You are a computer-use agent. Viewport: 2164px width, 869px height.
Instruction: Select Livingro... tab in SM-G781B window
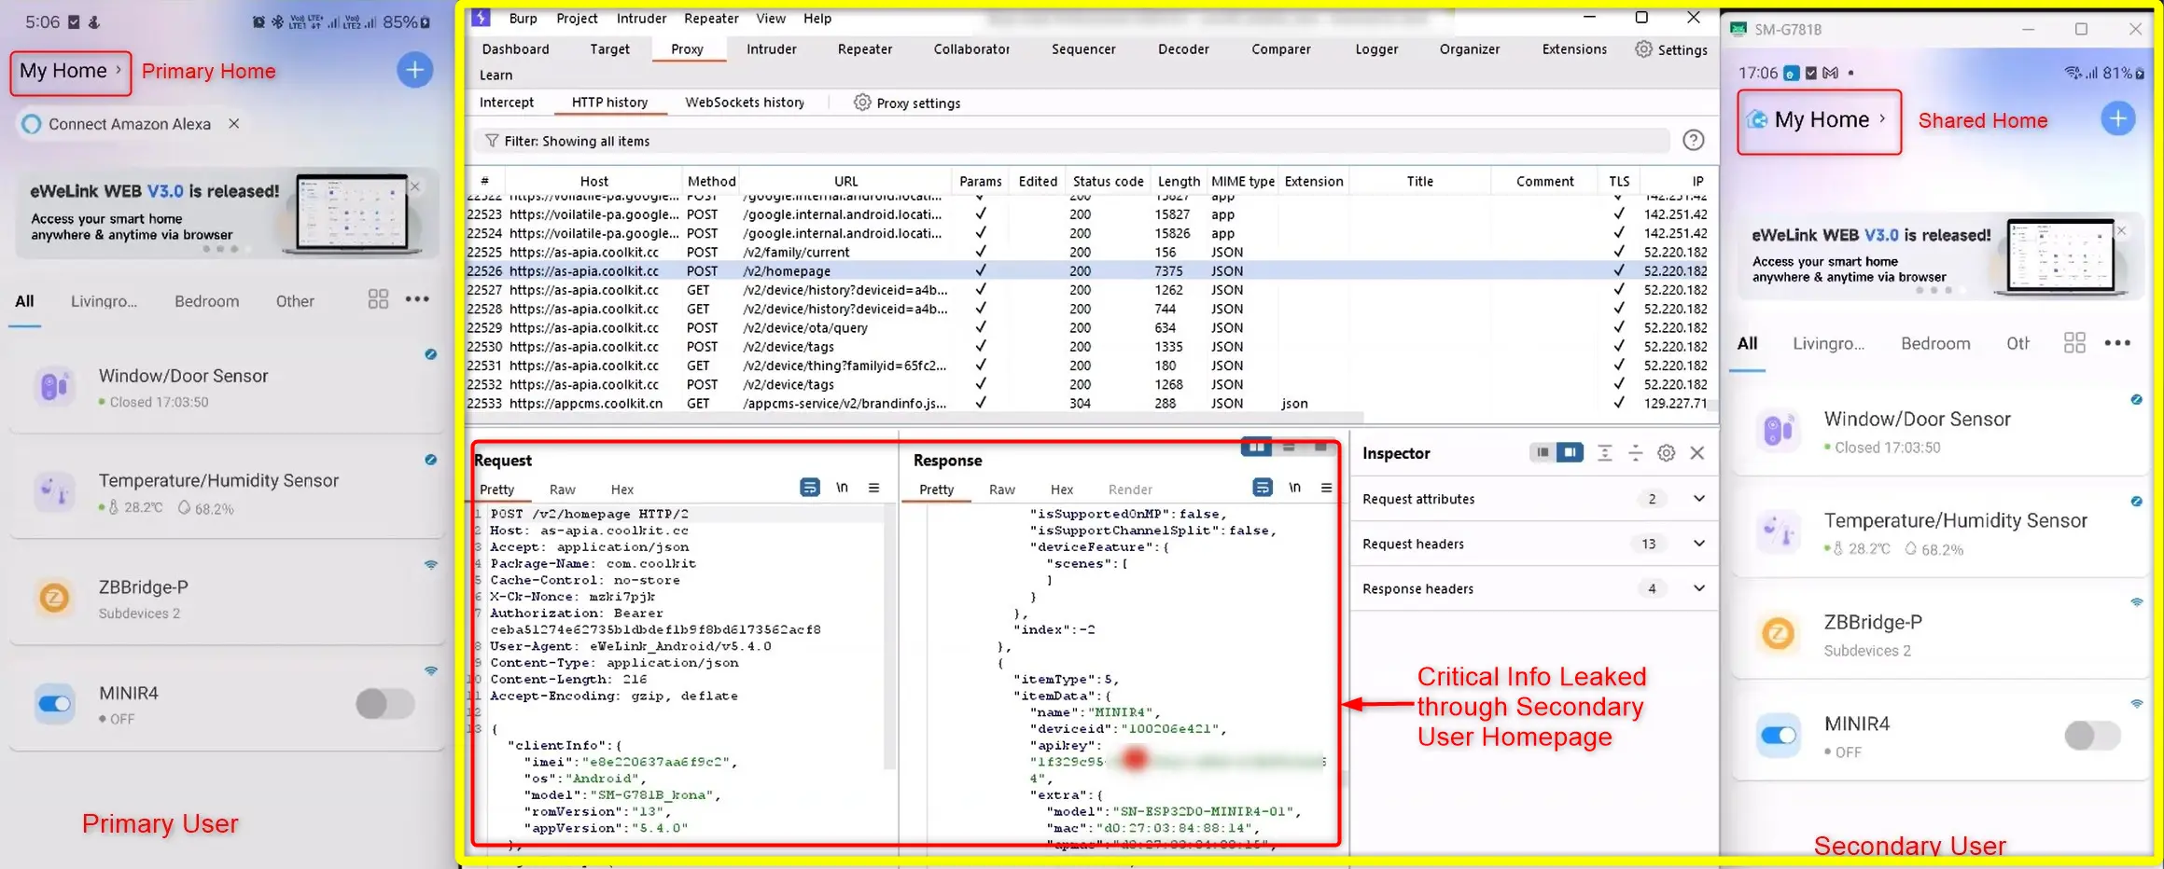coord(1829,343)
